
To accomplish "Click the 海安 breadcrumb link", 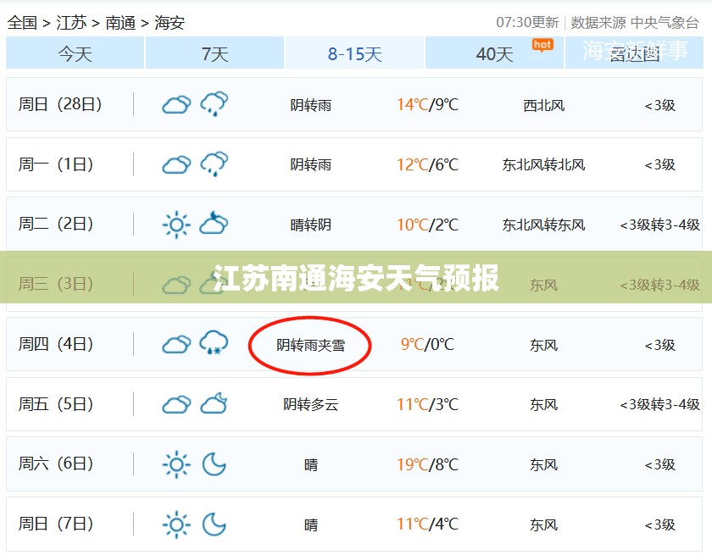I will click(x=170, y=22).
